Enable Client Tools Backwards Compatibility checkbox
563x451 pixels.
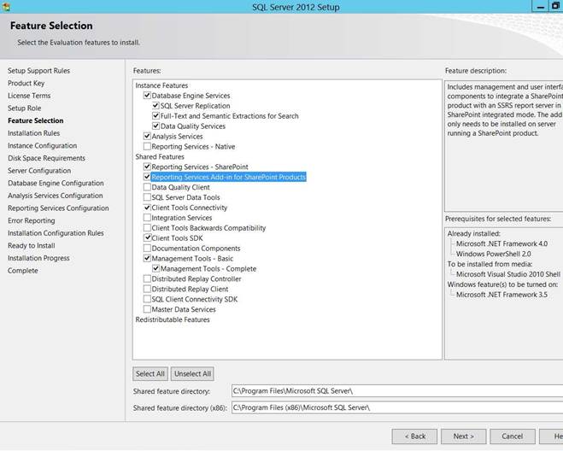click(x=147, y=228)
